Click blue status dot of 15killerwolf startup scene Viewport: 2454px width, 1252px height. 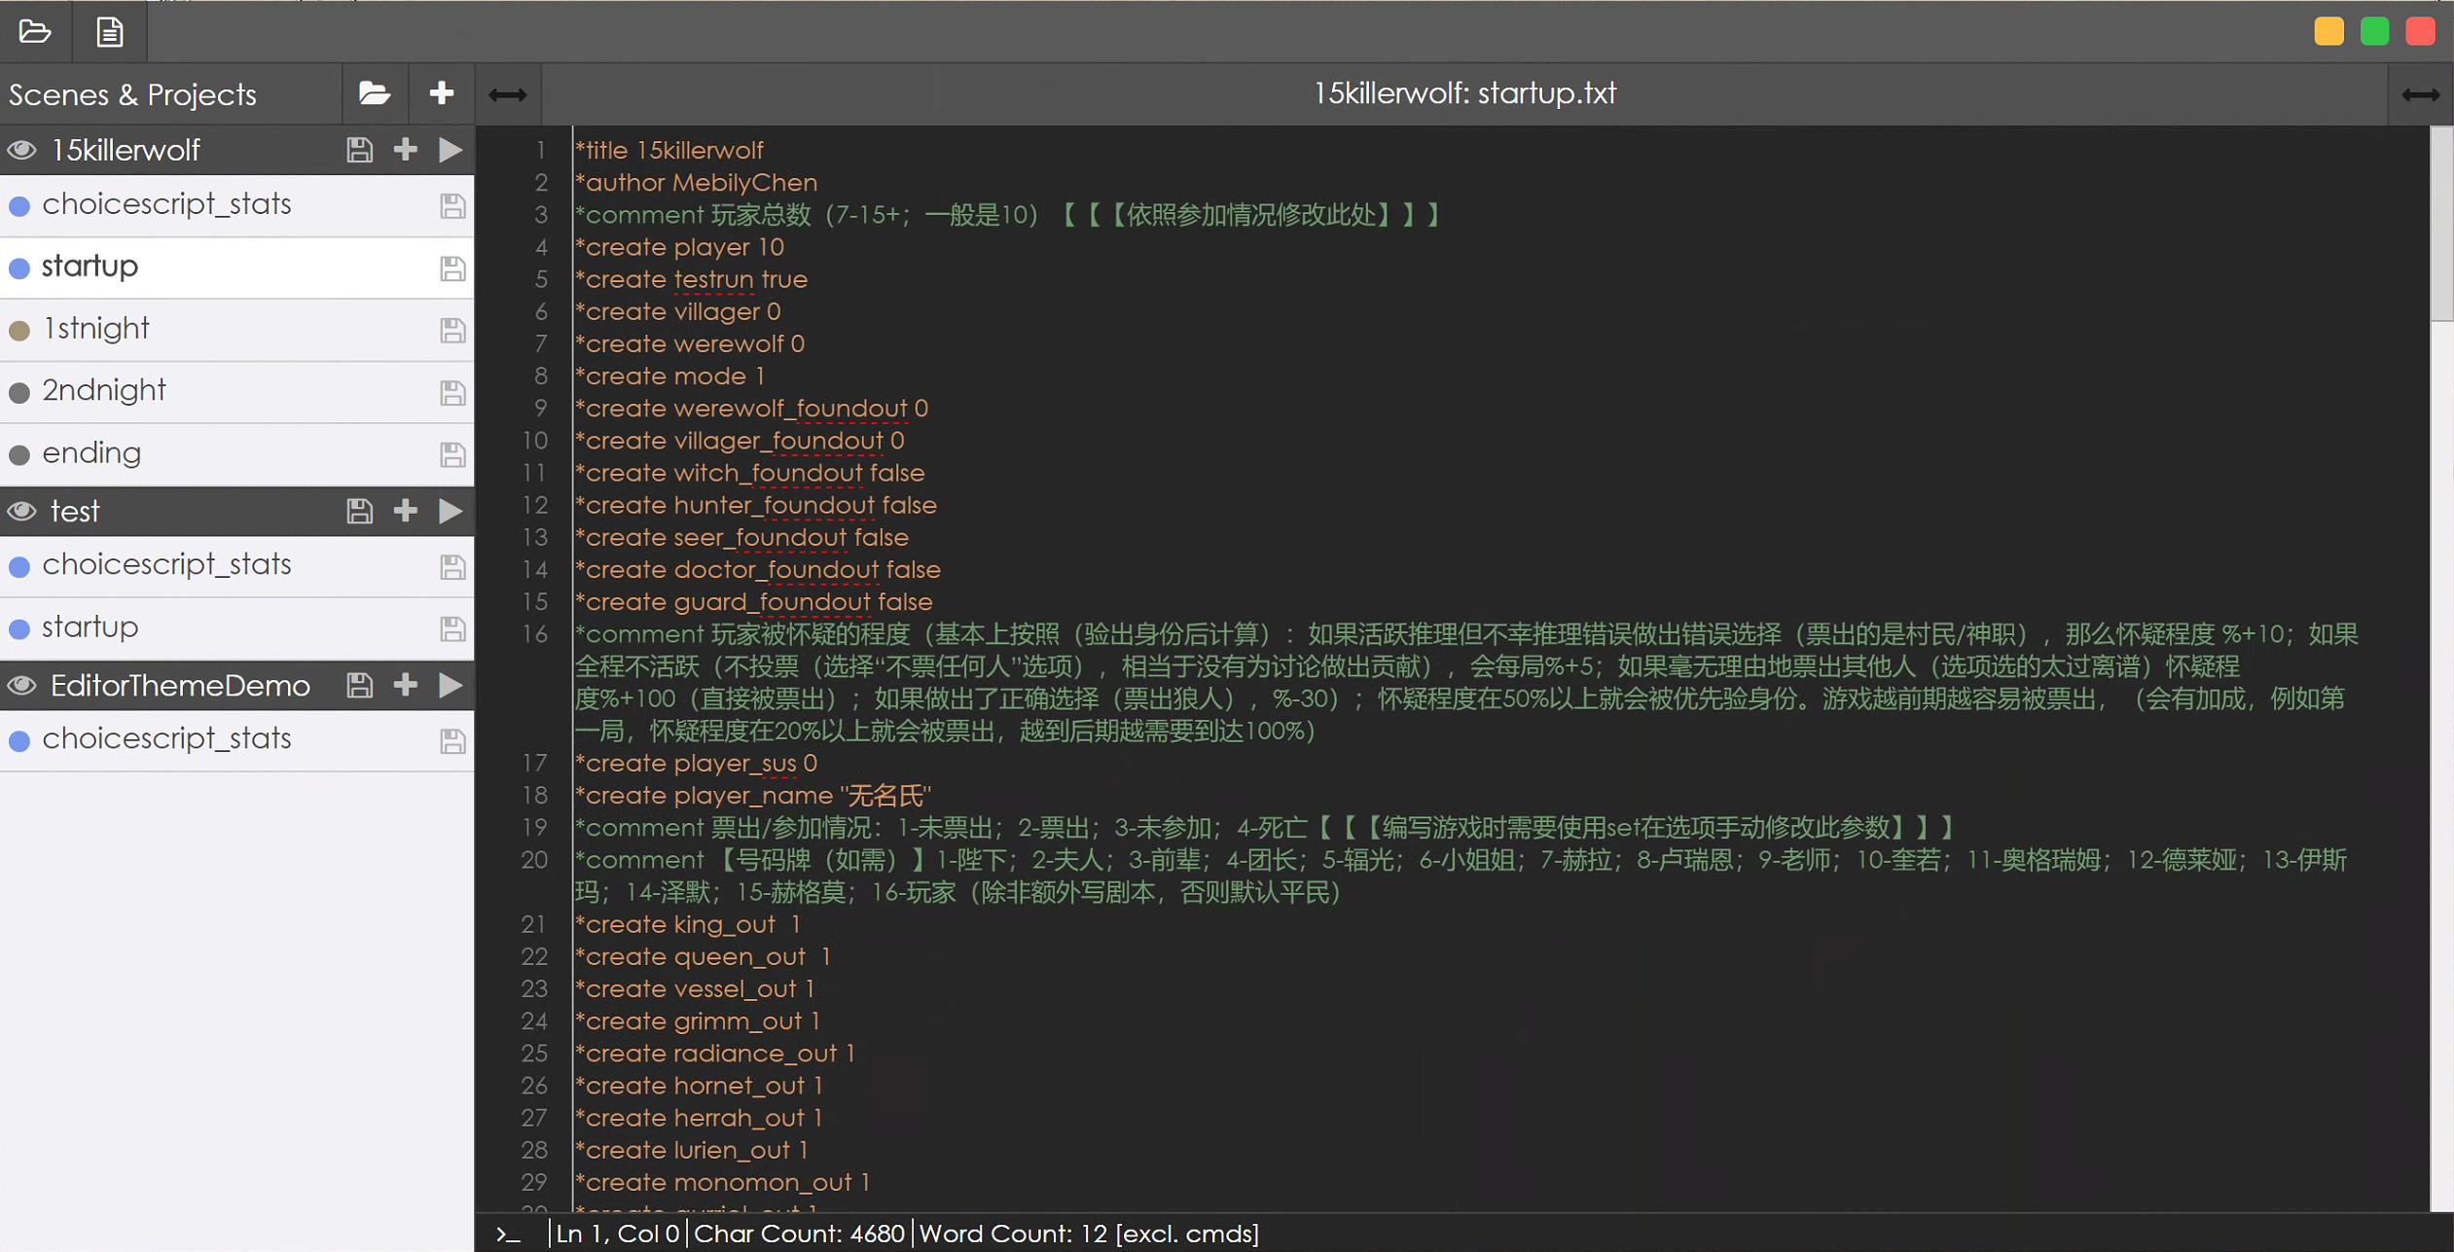(19, 268)
